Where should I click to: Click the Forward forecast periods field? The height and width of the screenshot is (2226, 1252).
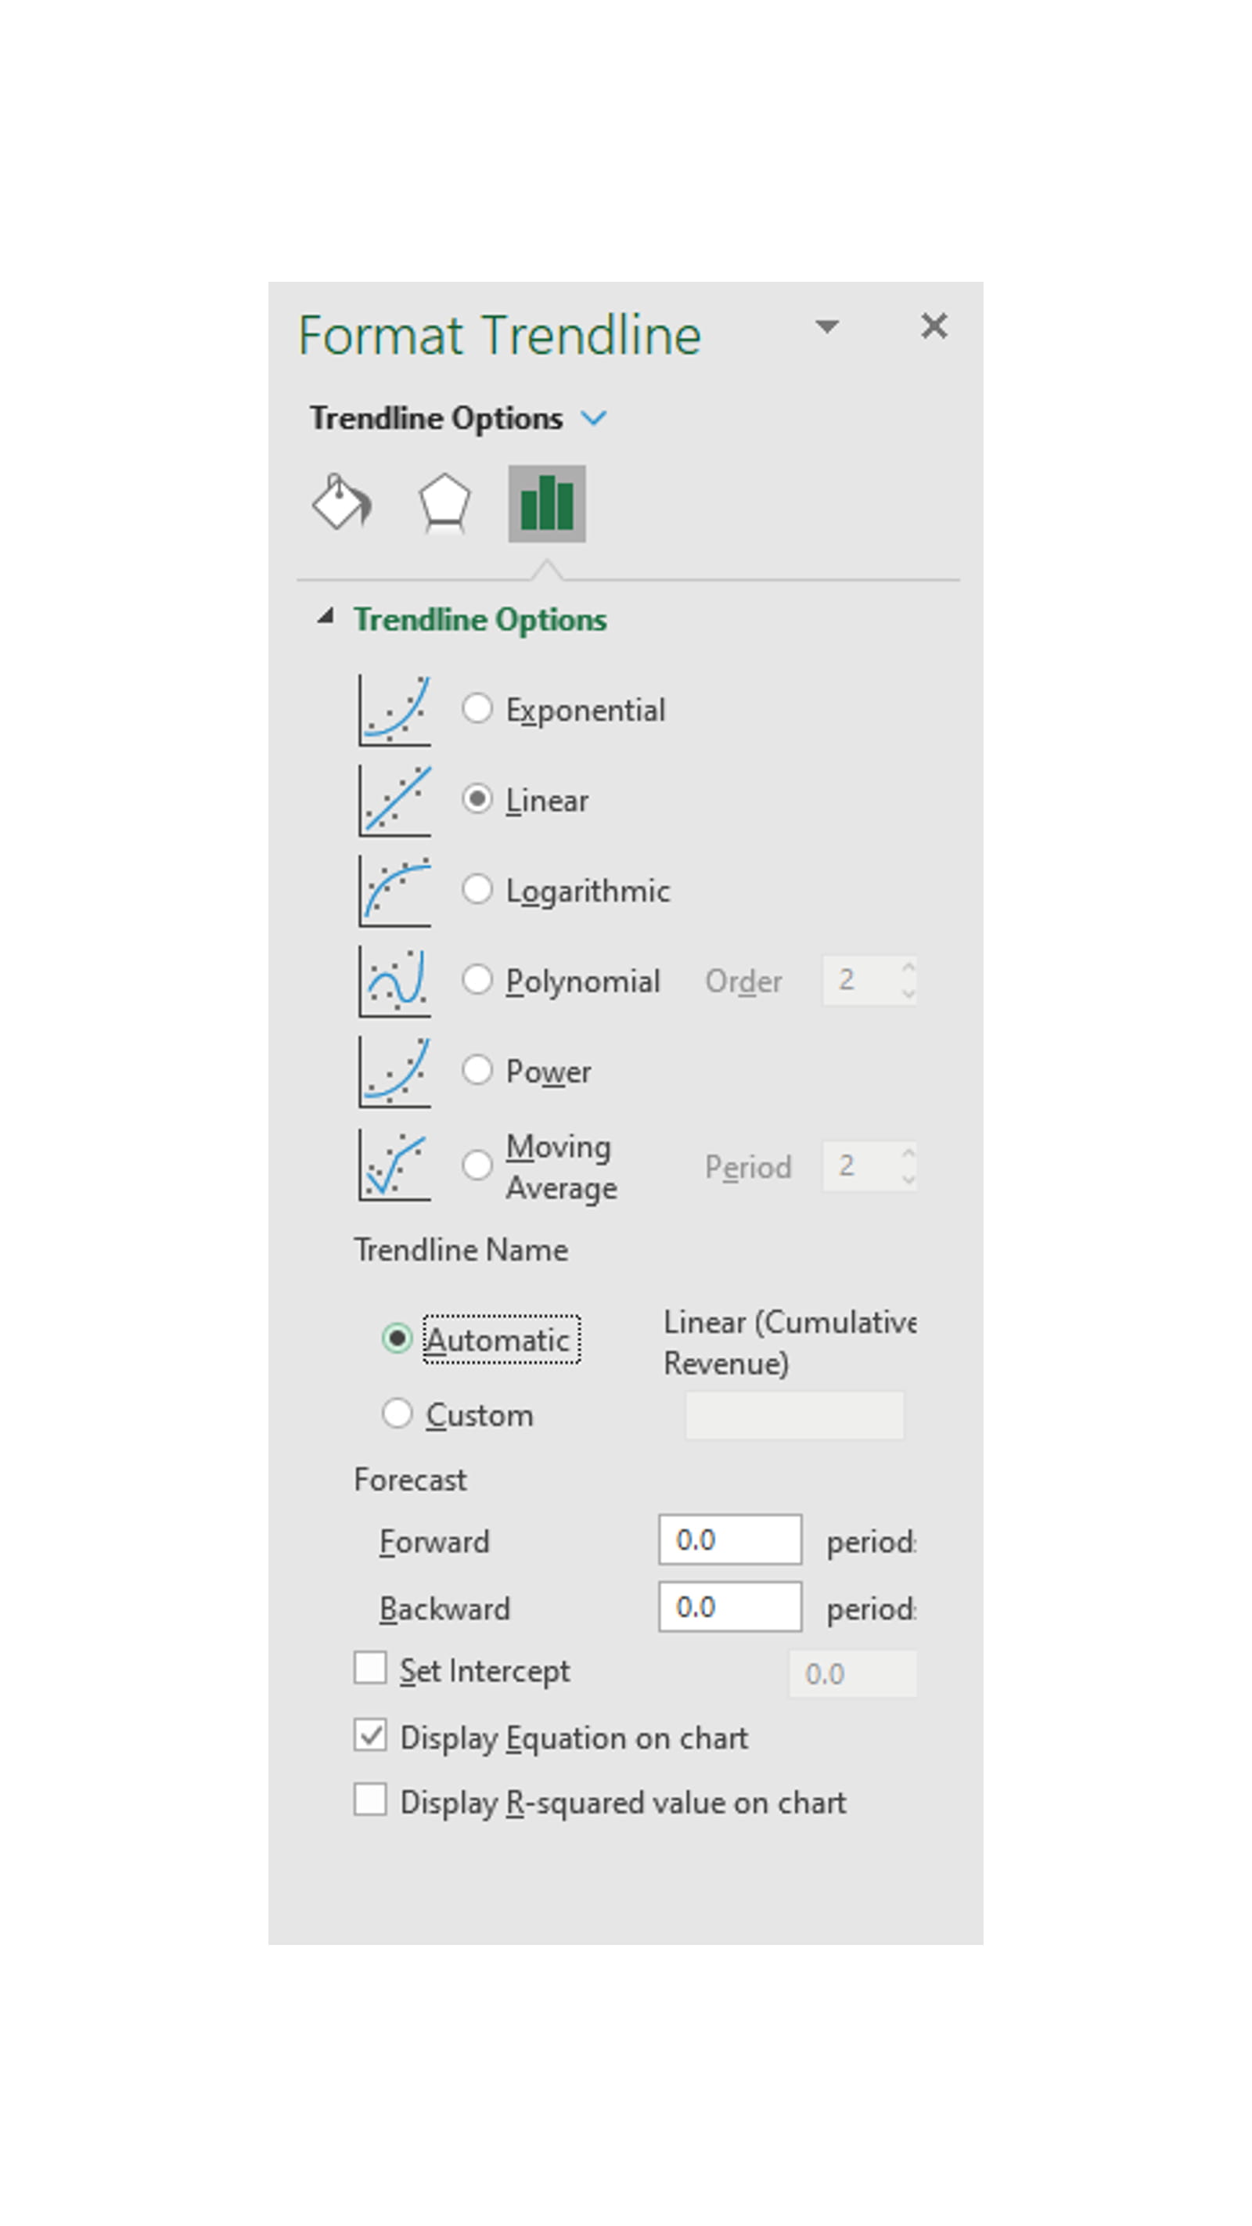point(729,1539)
